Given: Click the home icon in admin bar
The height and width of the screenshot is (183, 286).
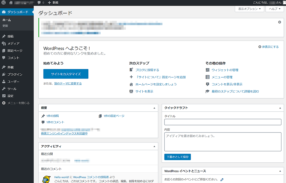Looking at the screenshot, I should [x=11, y=3].
